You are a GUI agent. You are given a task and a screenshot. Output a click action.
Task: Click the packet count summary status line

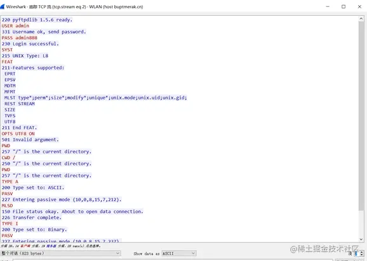point(51,246)
